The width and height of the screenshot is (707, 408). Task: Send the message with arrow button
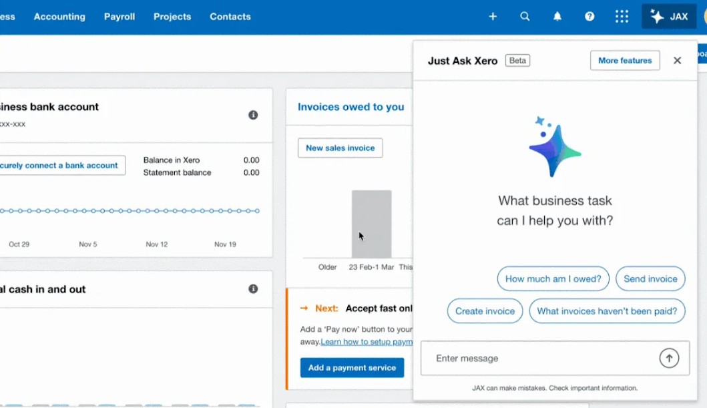(669, 358)
